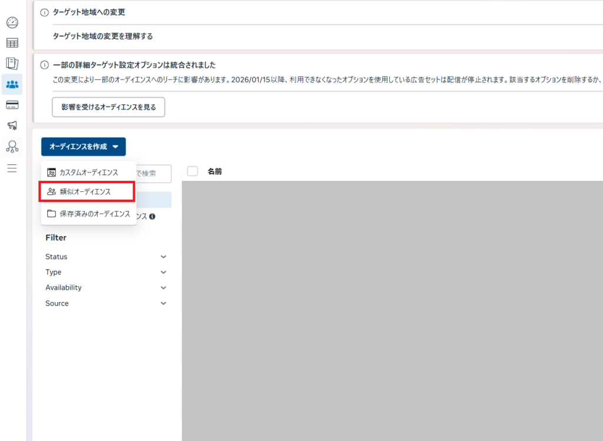The image size is (603, 441).
Task: Click the info icon next to ンス label
Action: (x=153, y=217)
